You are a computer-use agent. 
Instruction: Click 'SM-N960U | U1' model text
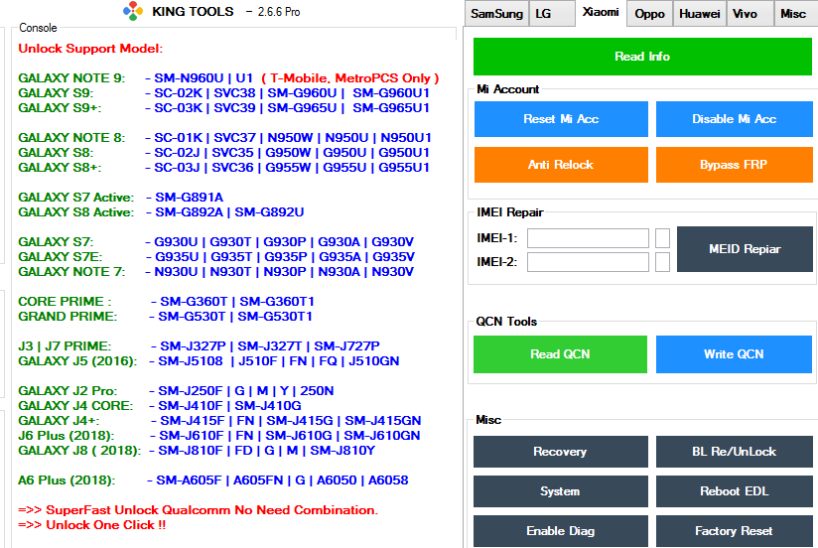click(204, 78)
